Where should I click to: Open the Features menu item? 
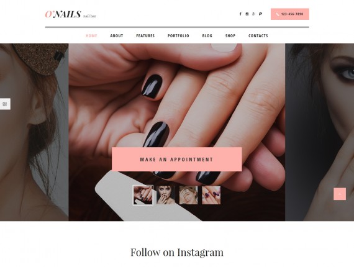coord(145,35)
